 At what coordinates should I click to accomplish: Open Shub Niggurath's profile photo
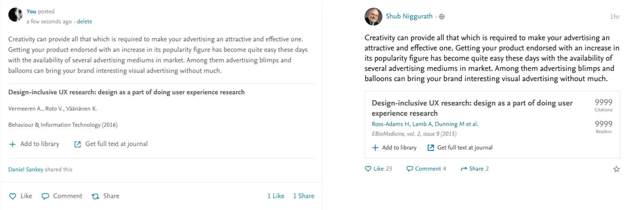tap(373, 17)
